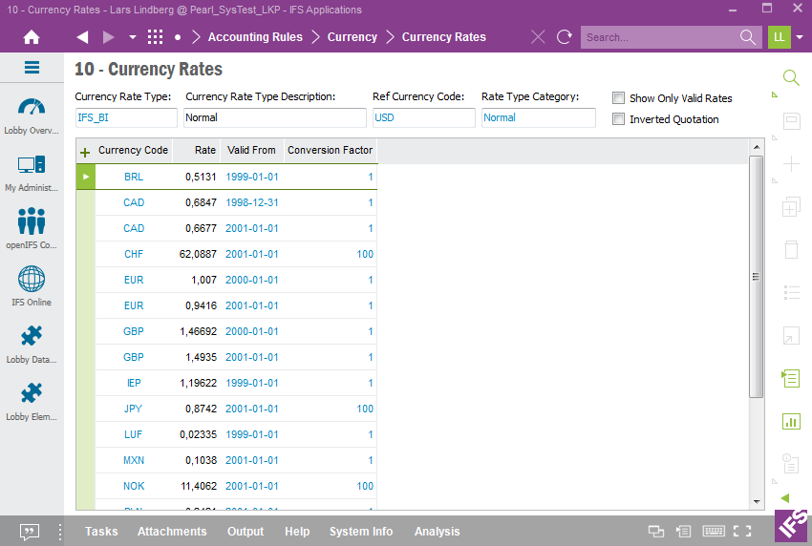Click the quote bubble icon at bottom left

click(x=29, y=532)
